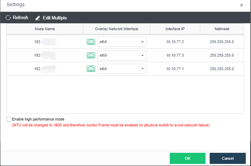Click the Netmask column header
Viewport: 251px width, 166px height.
[222, 29]
